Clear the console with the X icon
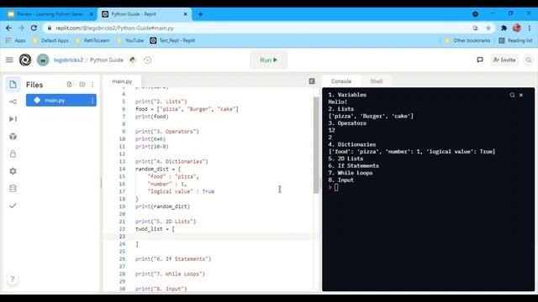This screenshot has height=302, width=538. pos(521,95)
